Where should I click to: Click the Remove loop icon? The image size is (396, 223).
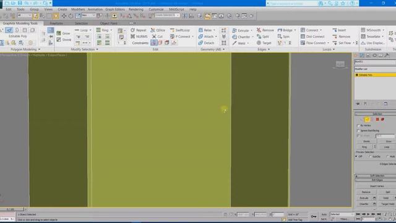(x=335, y=37)
